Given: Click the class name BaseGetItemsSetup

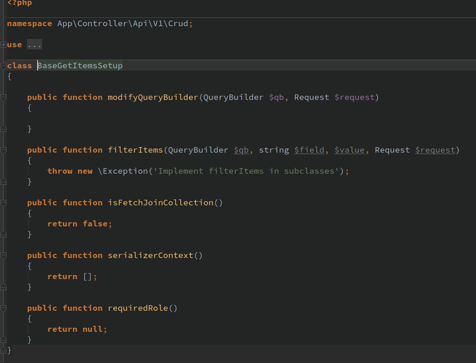Looking at the screenshot, I should coord(80,66).
